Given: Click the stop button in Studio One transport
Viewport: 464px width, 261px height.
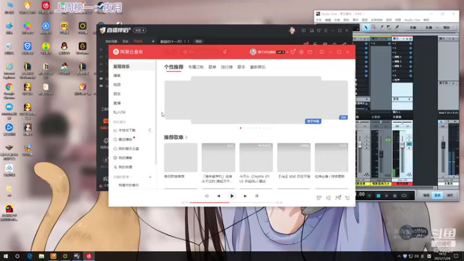Looking at the screenshot, I should 378,195.
